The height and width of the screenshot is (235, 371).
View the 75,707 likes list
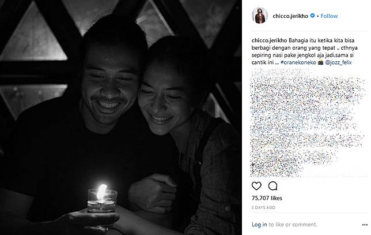tap(267, 198)
